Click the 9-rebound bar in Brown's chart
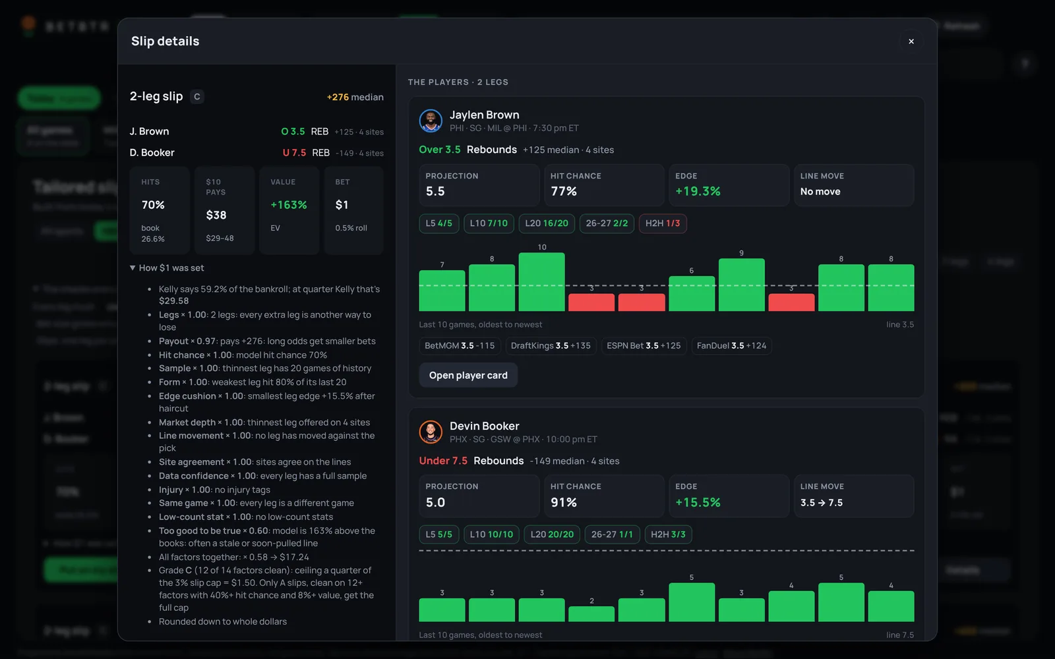 pyautogui.click(x=742, y=285)
